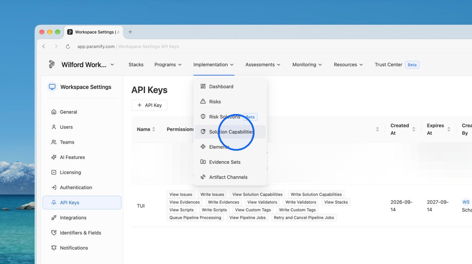Select Risks from Implementation menu
This screenshot has height=264, width=472.
coord(230,102)
